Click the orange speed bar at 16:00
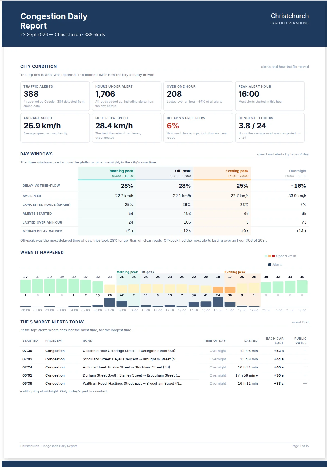The width and height of the screenshot is (327, 467). pyautogui.click(x=218, y=290)
